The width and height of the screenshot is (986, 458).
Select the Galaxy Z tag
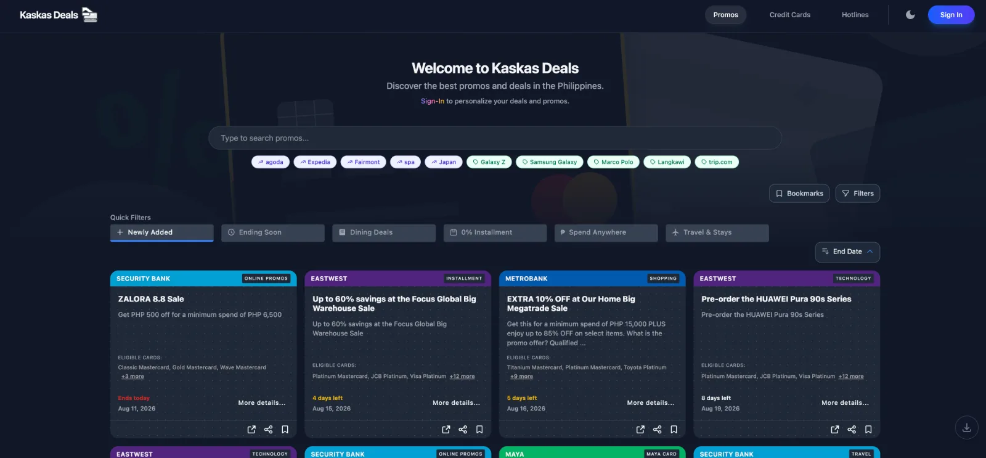point(489,162)
